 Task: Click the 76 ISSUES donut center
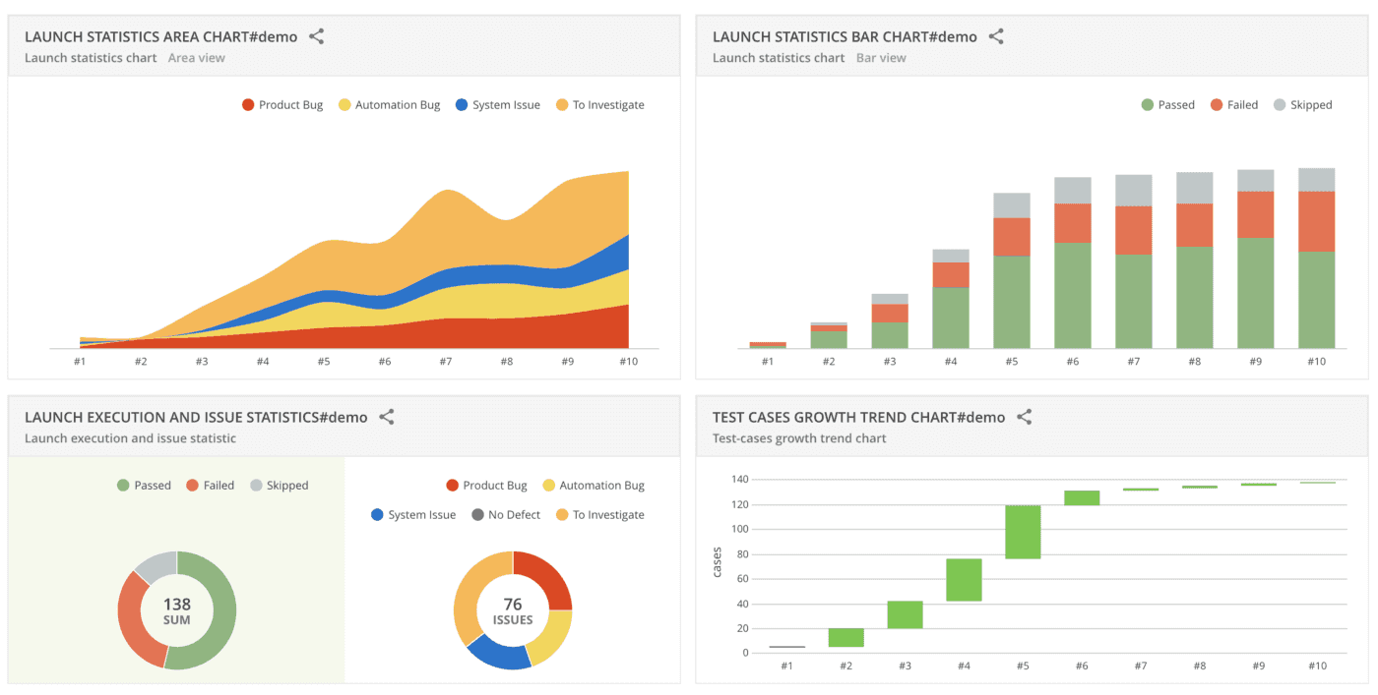513,610
